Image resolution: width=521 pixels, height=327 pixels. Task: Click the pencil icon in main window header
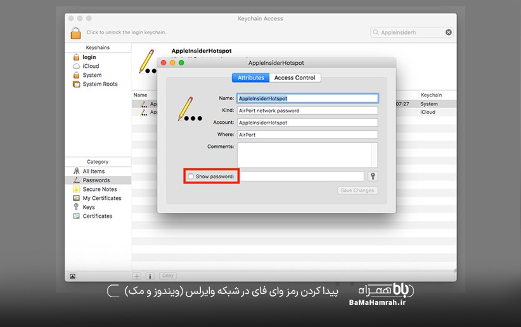click(x=148, y=61)
